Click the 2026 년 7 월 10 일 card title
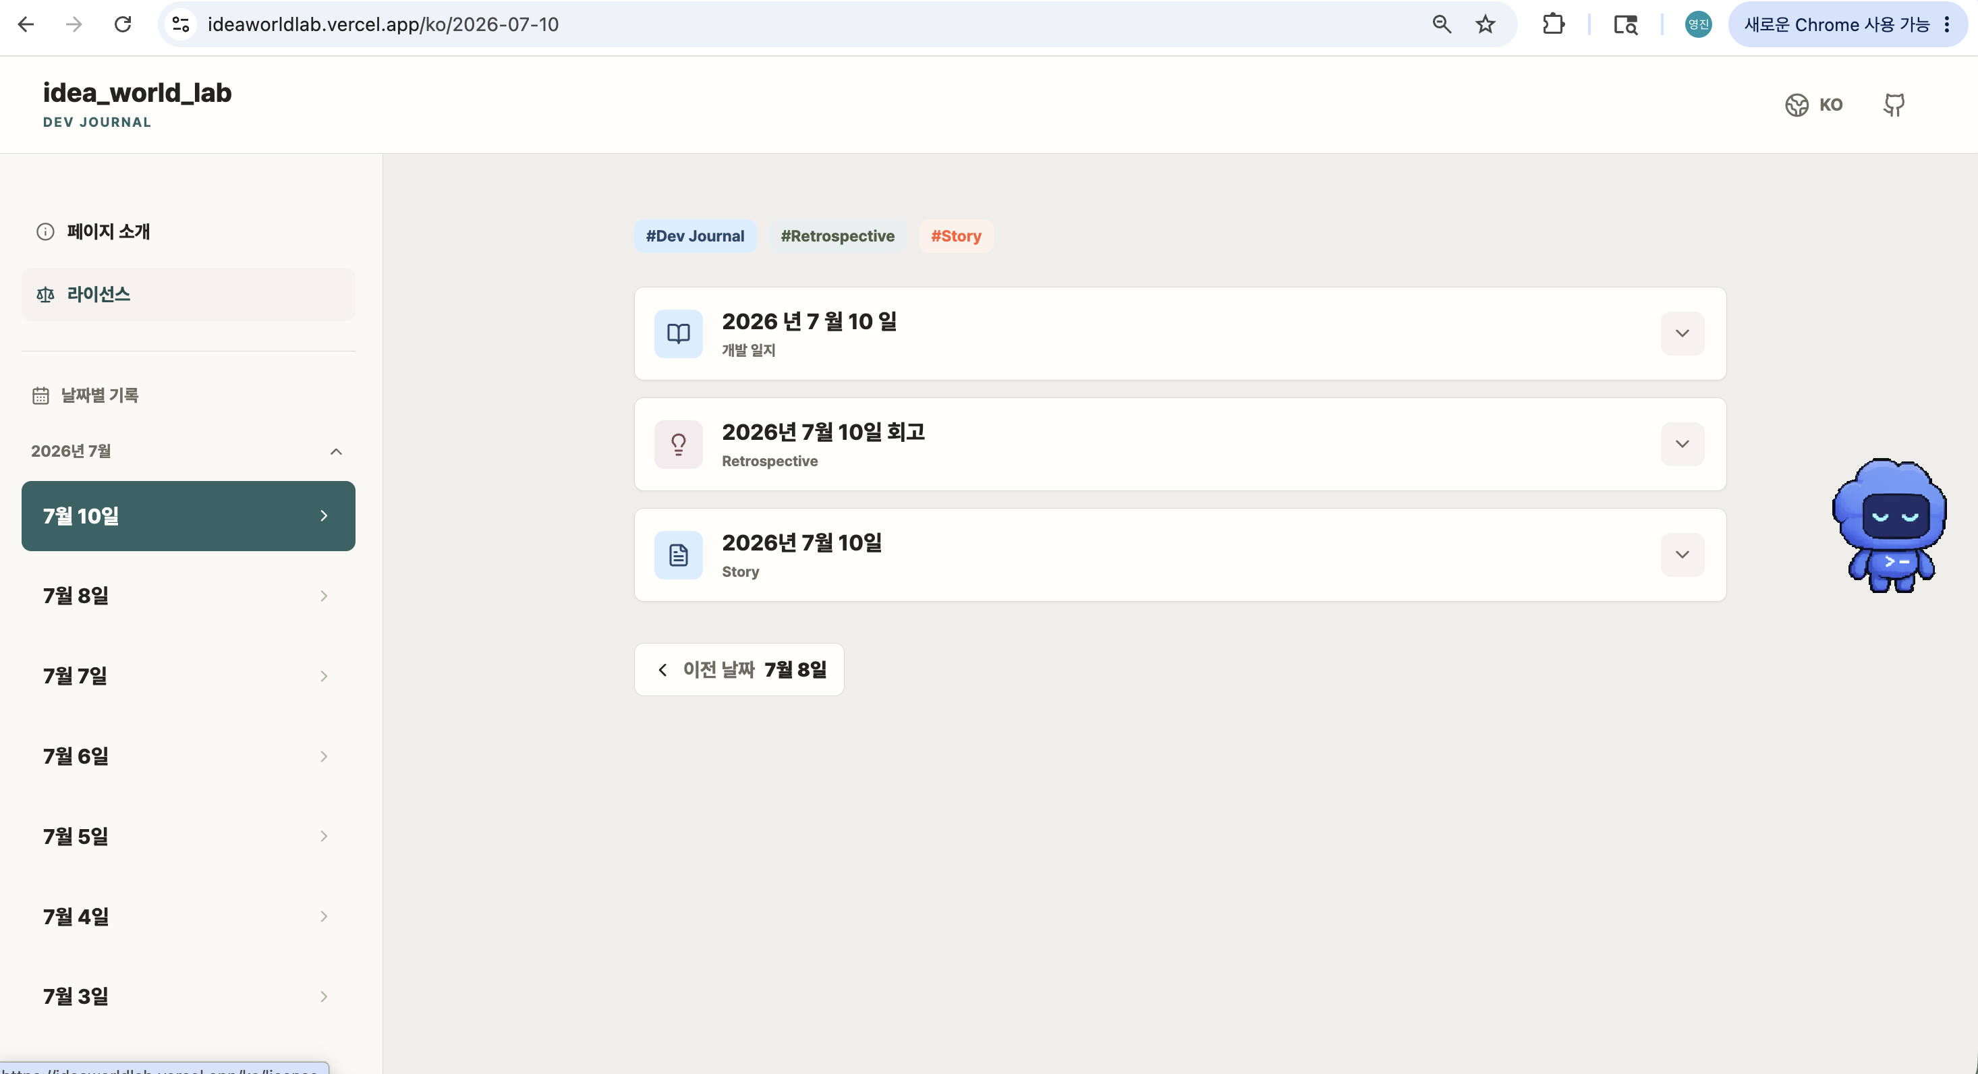 [810, 322]
